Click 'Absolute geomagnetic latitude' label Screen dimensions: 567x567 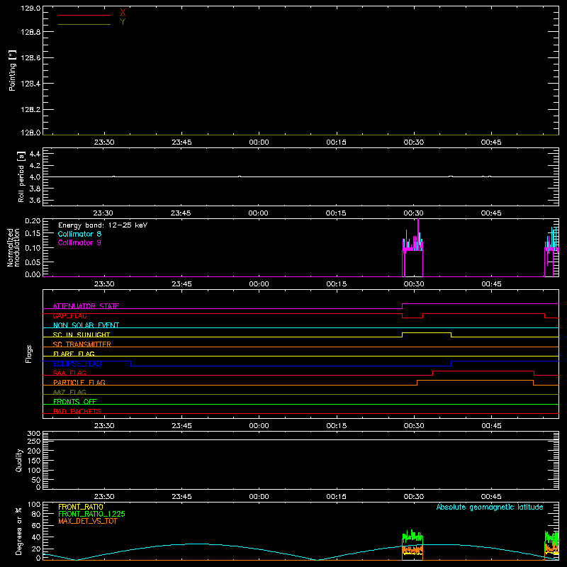[x=490, y=507]
